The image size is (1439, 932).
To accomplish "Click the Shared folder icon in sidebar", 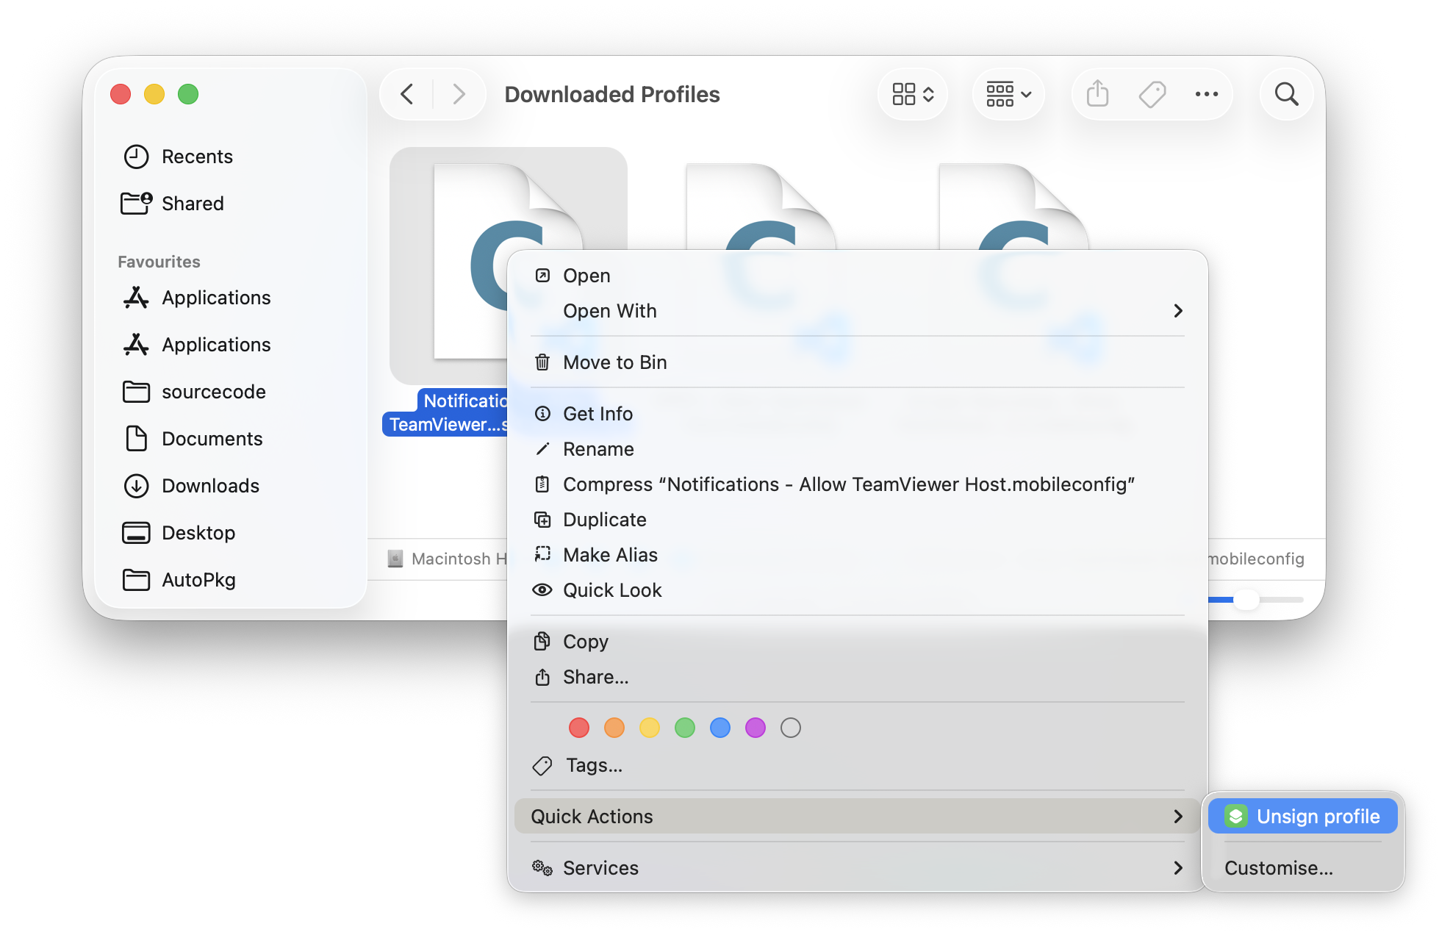I will point(135,203).
